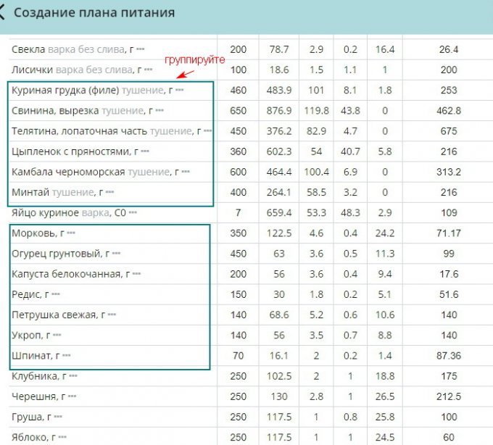Open the three-dots menu for Минтай
Image resolution: width=493 pixels, height=445 pixels.
coord(111,193)
